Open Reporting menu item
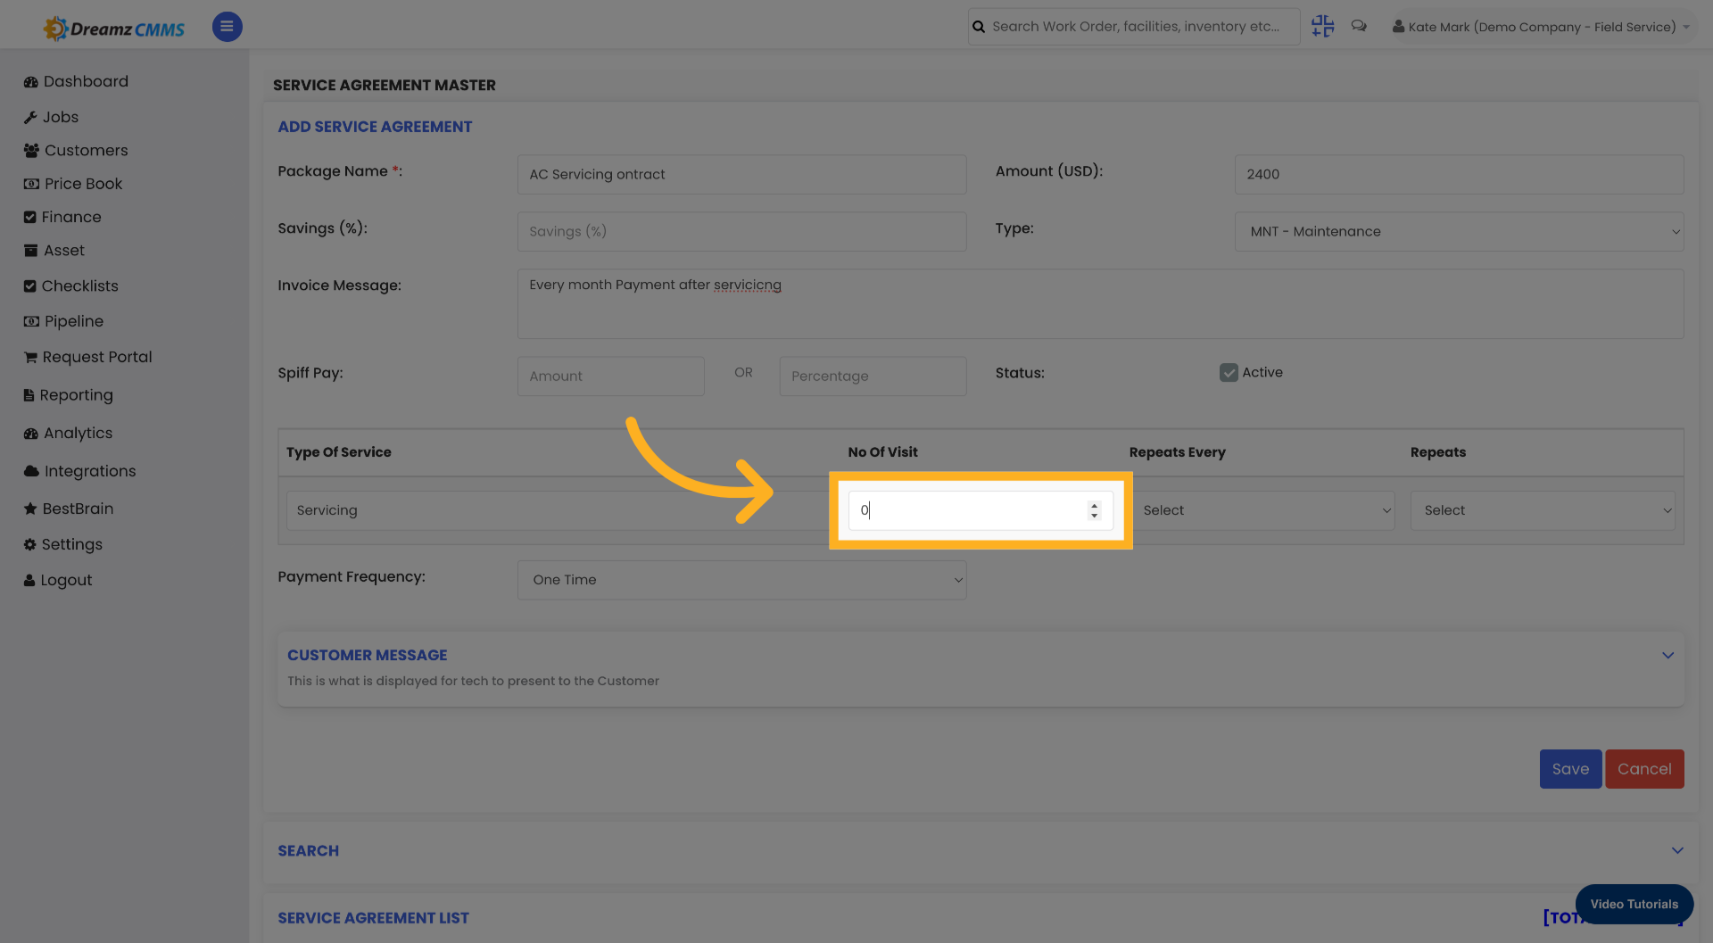 [x=76, y=395]
